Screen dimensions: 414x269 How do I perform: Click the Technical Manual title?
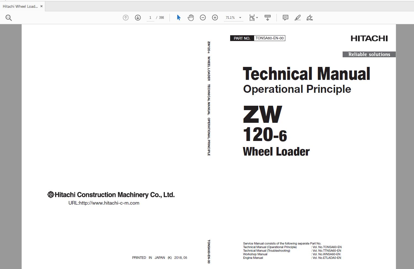tap(307, 74)
